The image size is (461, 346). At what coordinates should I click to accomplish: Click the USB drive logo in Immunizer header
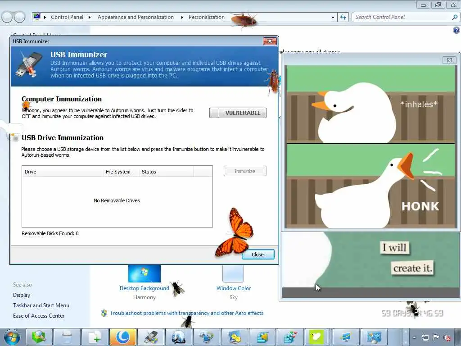[28, 64]
